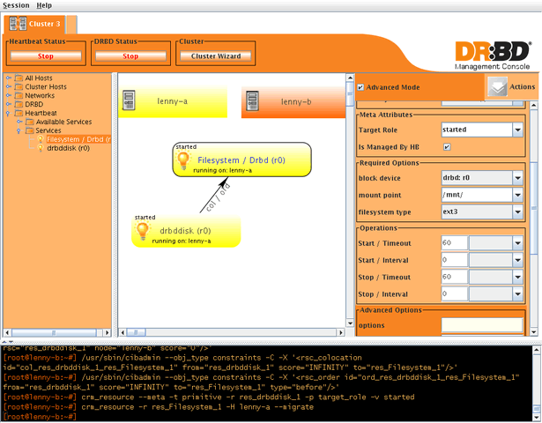Click the col / ord constraint arrow
Image resolution: width=542 pixels, height=423 pixels.
(x=214, y=195)
